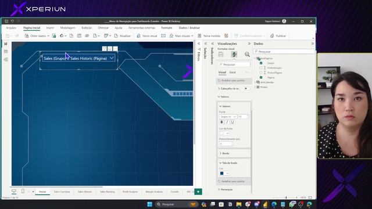Open the Data hub dropdown icon
The image size is (372, 209).
[63, 36]
